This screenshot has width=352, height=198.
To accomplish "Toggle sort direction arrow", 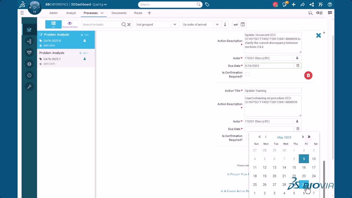I will coord(225,25).
